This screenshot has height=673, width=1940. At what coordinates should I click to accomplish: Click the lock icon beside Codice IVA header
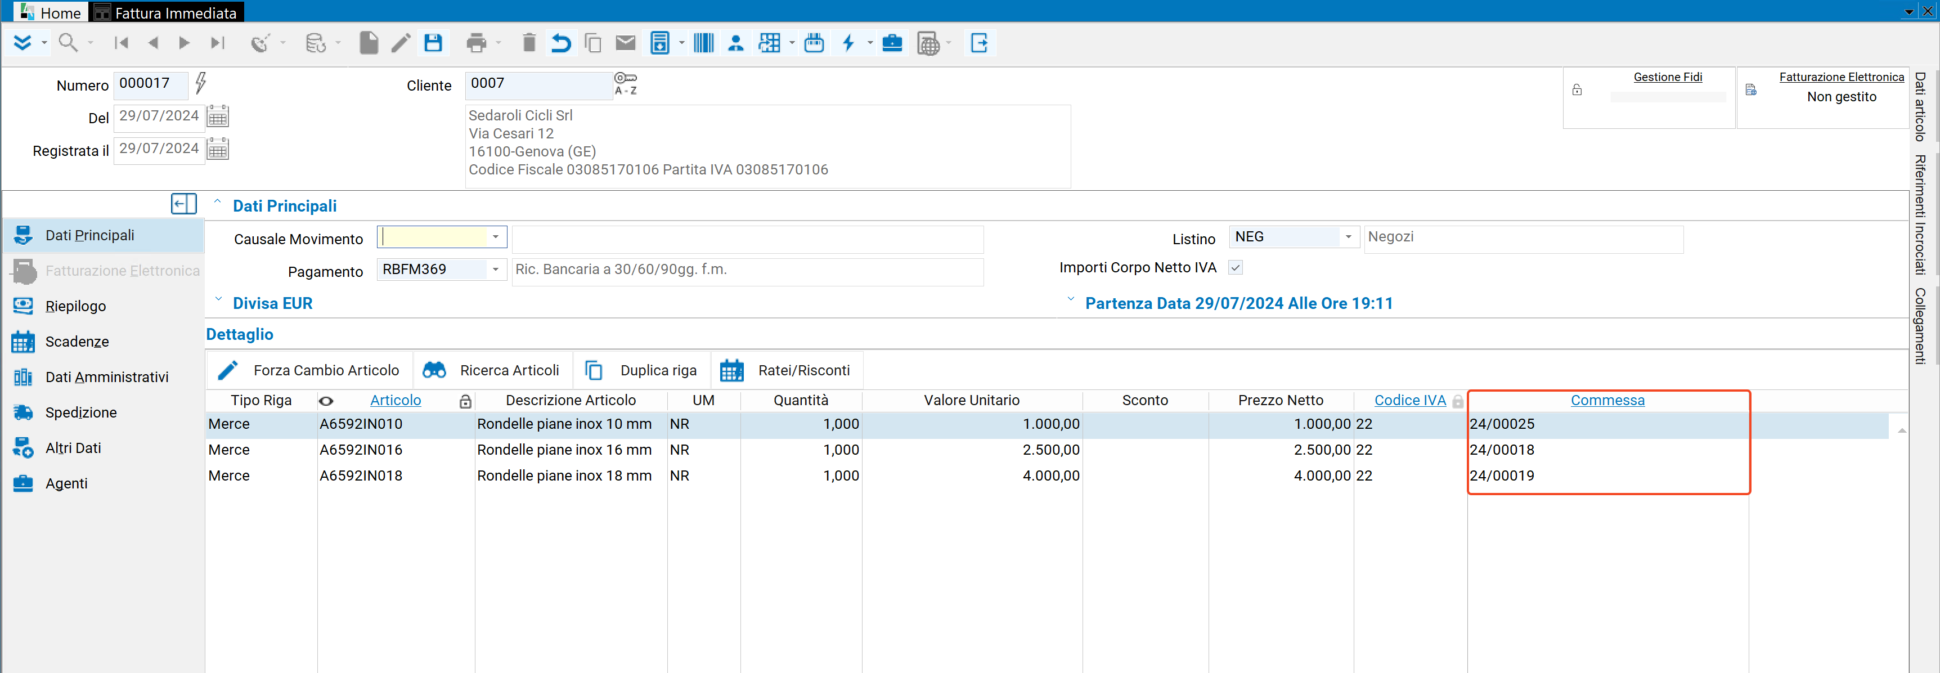pyautogui.click(x=1458, y=402)
